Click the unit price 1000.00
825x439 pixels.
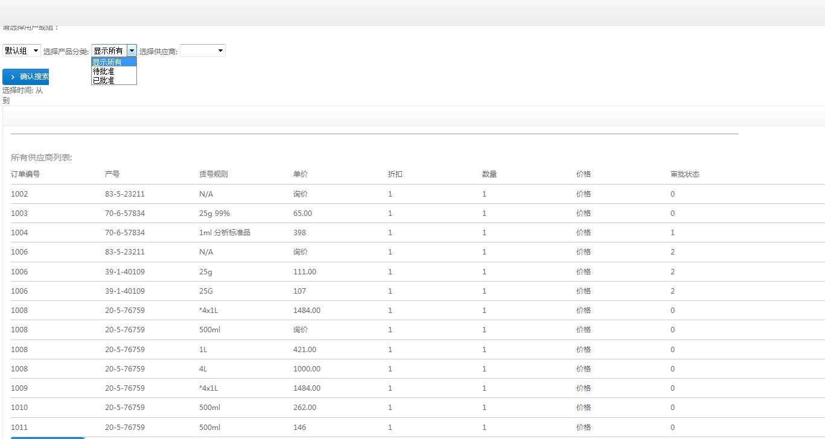click(x=307, y=369)
